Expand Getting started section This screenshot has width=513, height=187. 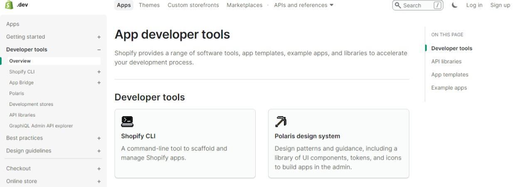click(x=99, y=37)
